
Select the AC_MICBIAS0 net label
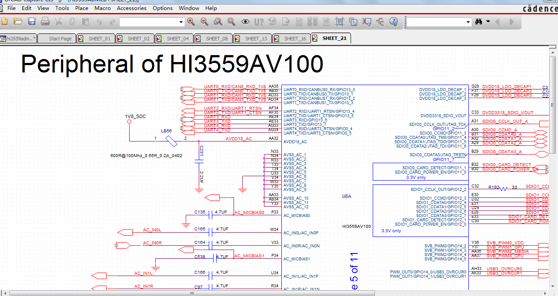[249, 213]
